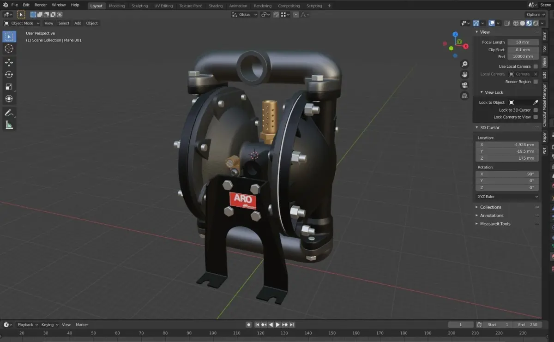554x342 pixels.
Task: Toggle camera view icon
Action: click(465, 85)
